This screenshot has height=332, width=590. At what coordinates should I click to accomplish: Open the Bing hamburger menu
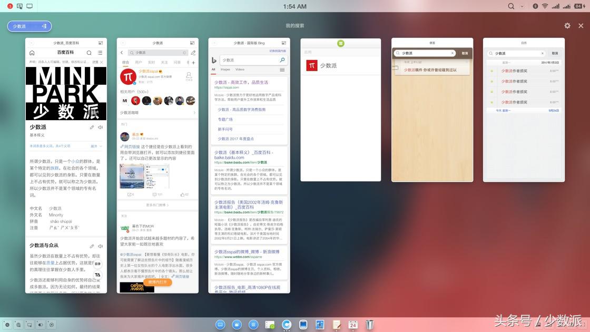click(x=282, y=70)
